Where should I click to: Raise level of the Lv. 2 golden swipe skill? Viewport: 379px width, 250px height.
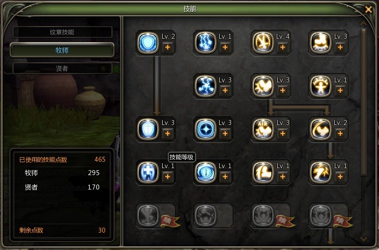pos(340,133)
